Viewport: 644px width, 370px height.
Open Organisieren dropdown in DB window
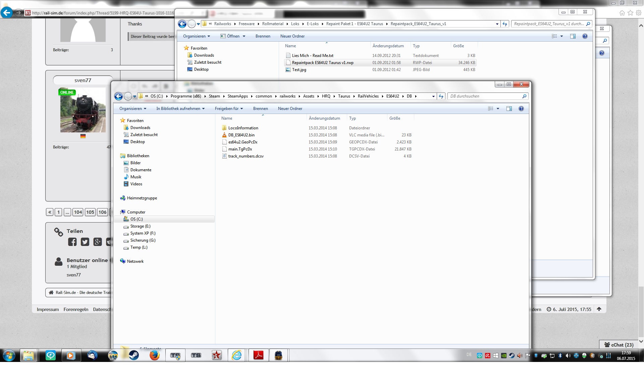(x=133, y=109)
